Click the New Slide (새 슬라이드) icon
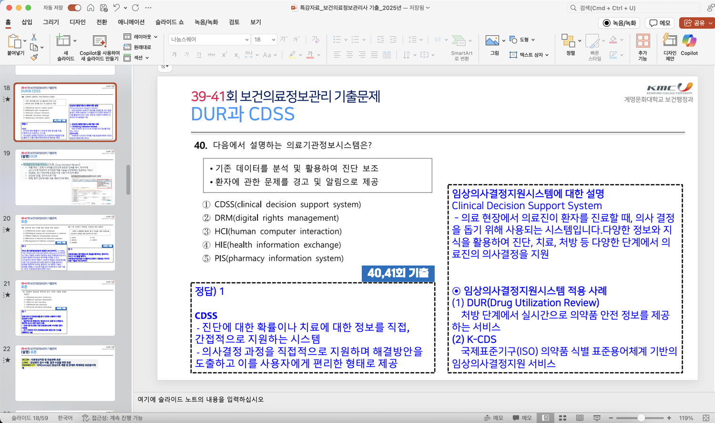Image resolution: width=715 pixels, height=423 pixels. [x=63, y=41]
